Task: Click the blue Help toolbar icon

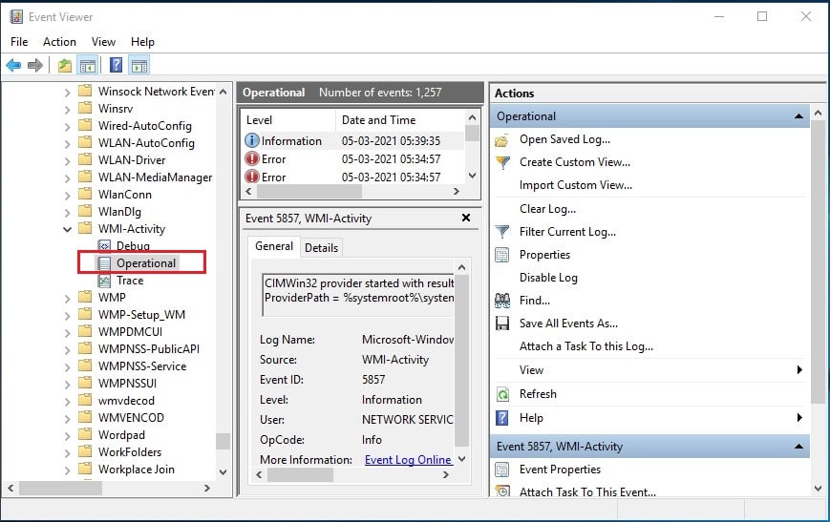Action: 116,66
